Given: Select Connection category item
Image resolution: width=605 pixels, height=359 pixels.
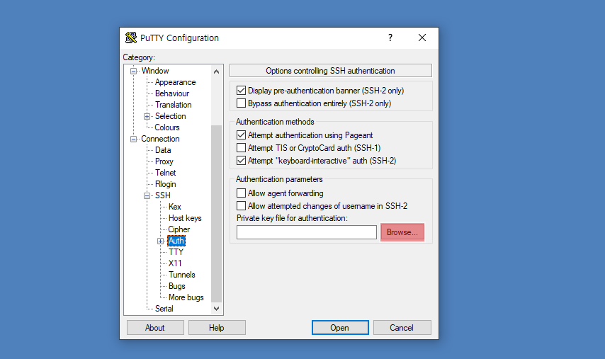Looking at the screenshot, I should tap(160, 139).
